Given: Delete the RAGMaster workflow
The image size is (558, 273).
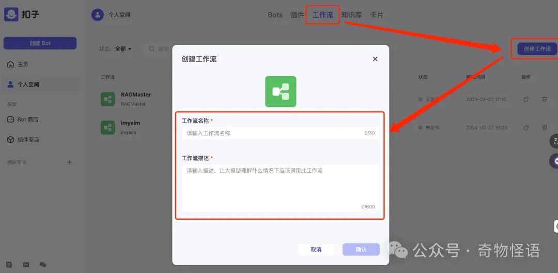Looking at the screenshot, I should point(545,99).
